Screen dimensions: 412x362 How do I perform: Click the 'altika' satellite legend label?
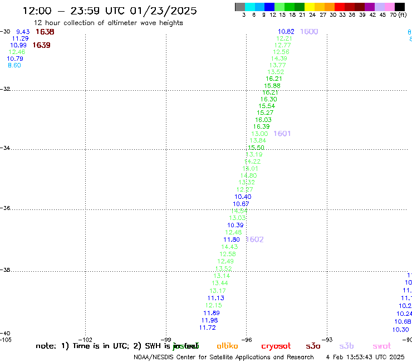coord(227,346)
